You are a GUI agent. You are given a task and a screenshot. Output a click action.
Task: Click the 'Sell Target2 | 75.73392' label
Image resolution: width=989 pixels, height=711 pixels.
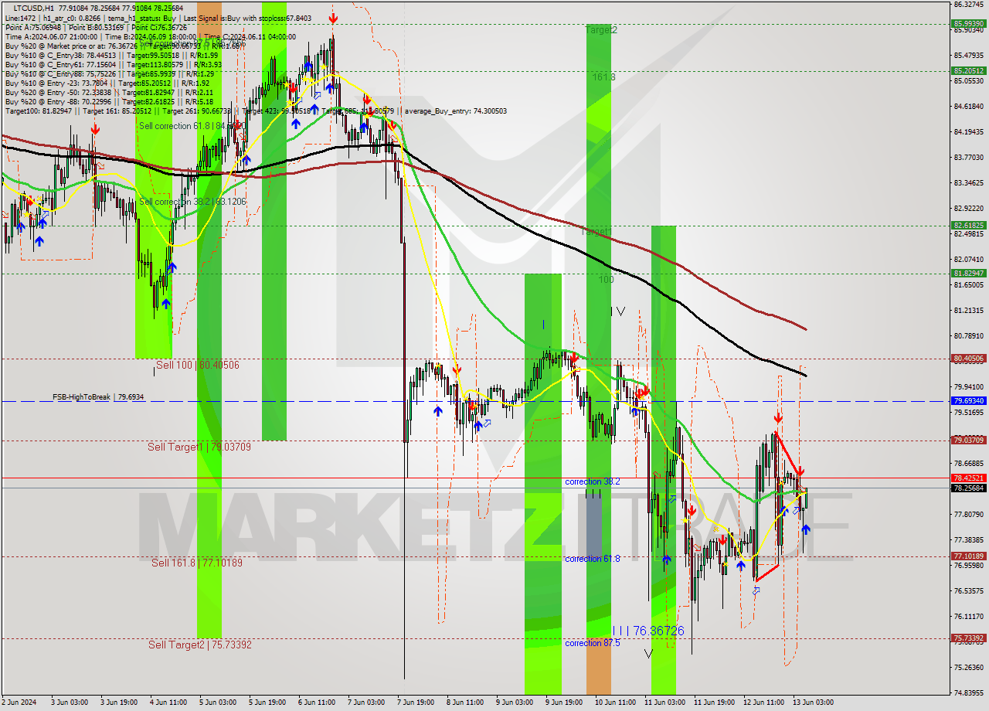pyautogui.click(x=200, y=645)
